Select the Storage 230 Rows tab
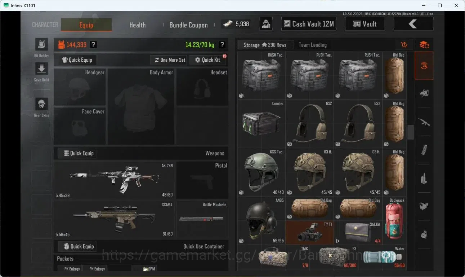This screenshot has height=277, width=465. (x=265, y=45)
